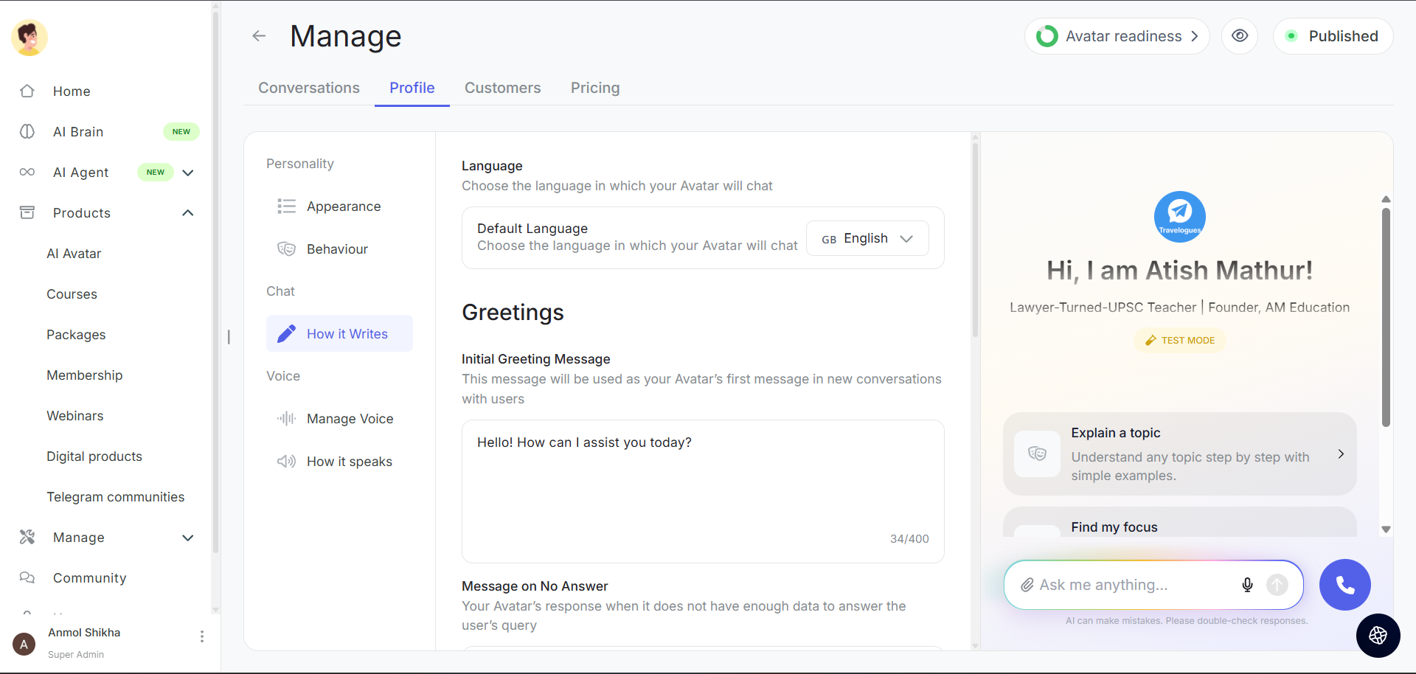1416x674 pixels.
Task: Open the Avatar readiness button
Action: [x=1117, y=36]
